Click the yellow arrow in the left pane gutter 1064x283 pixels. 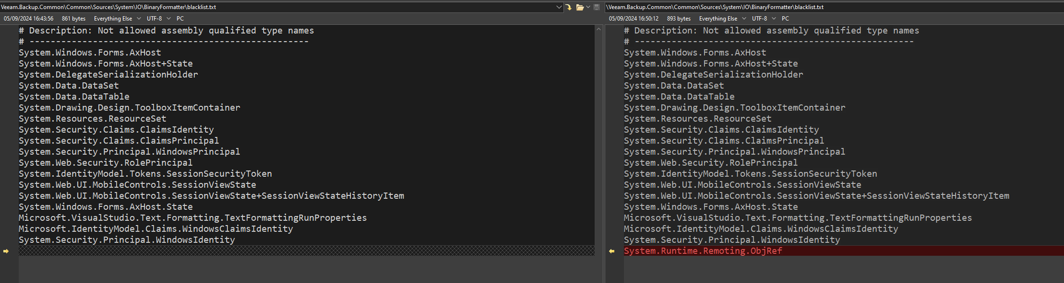pyautogui.click(x=6, y=251)
